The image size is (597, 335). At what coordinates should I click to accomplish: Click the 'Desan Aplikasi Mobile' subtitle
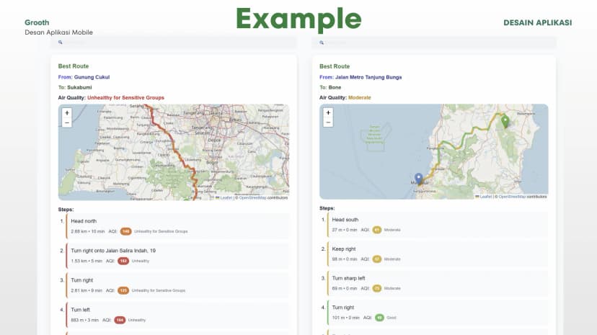click(x=58, y=32)
